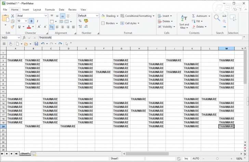The image size is (249, 162).
Task: Toggle Underline formatting
Action: [19, 27]
